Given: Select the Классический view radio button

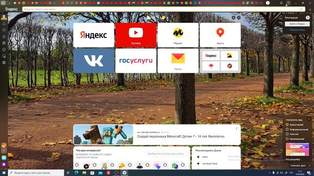Looking at the screenshot, I should 287,125.
